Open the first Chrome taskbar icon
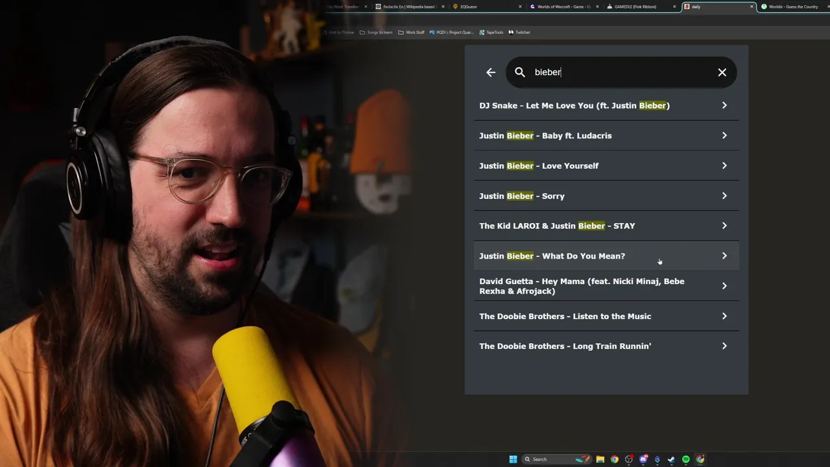The height and width of the screenshot is (467, 830). coord(615,459)
